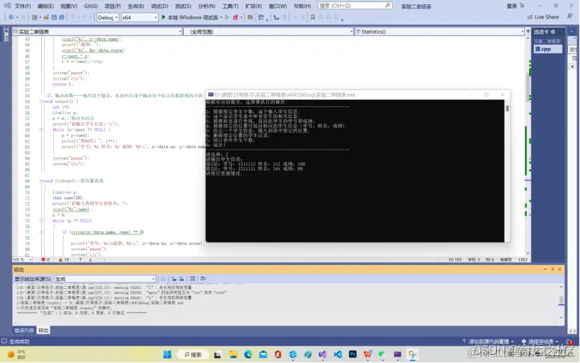This screenshot has height=363, width=580.
Task: Click Live Share button
Action: click(x=543, y=17)
